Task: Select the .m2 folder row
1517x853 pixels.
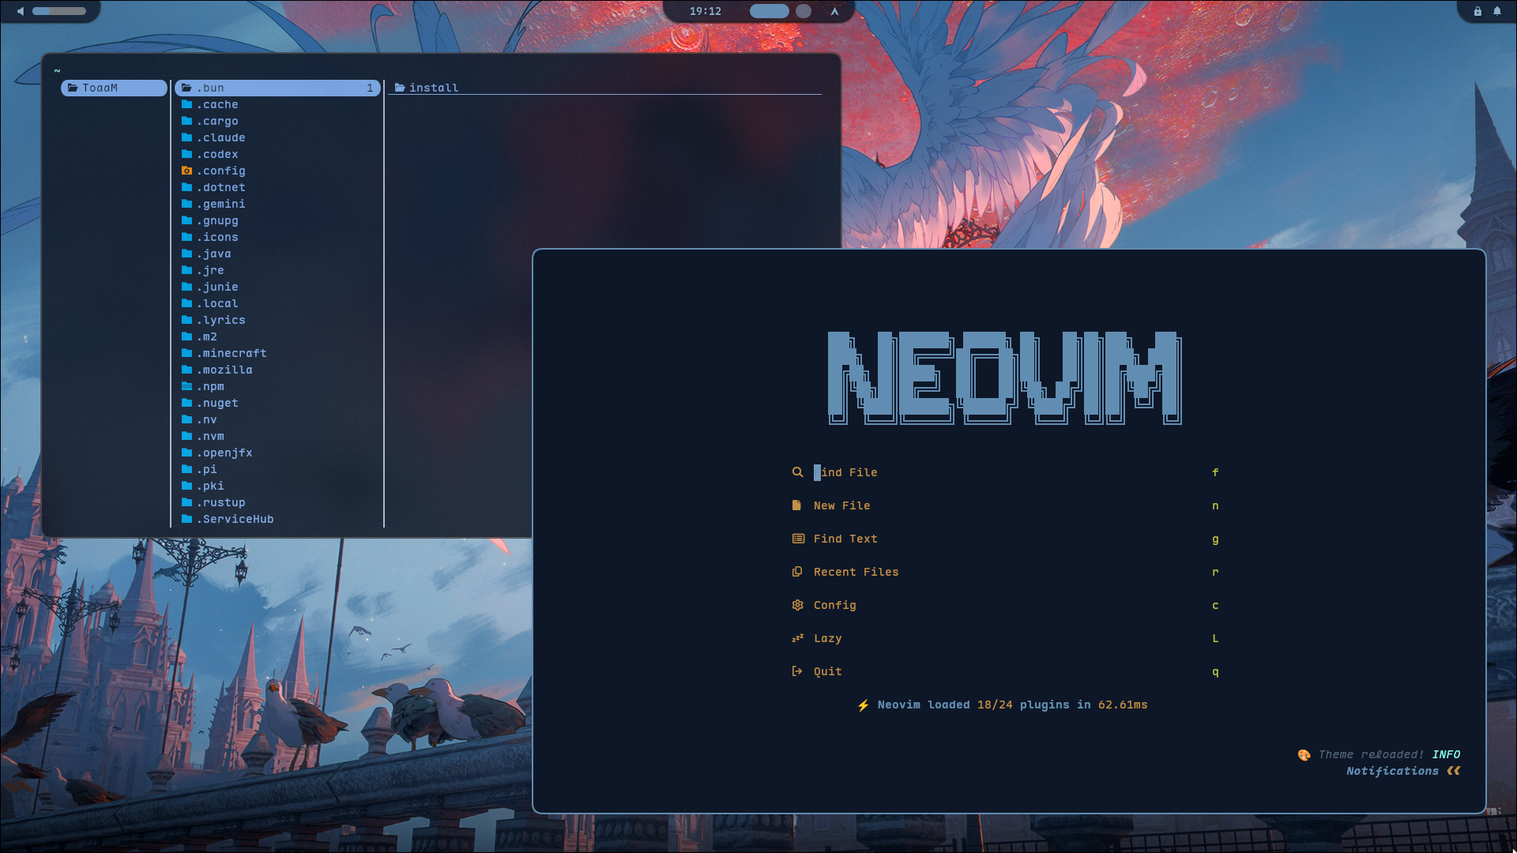Action: pos(277,336)
